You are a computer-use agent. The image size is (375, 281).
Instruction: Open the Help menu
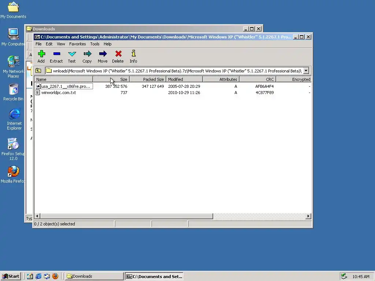coord(107,44)
